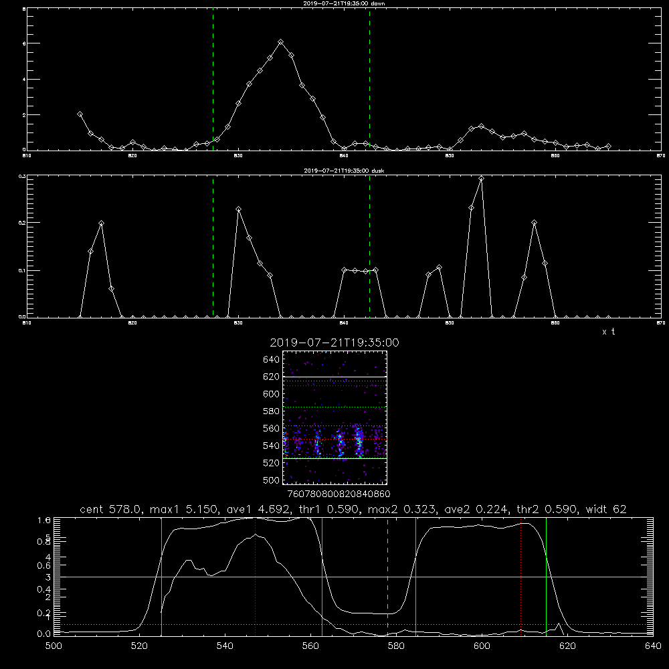Click the 540 label on spectrogram y-axis
The height and width of the screenshot is (669, 669).
[272, 446]
